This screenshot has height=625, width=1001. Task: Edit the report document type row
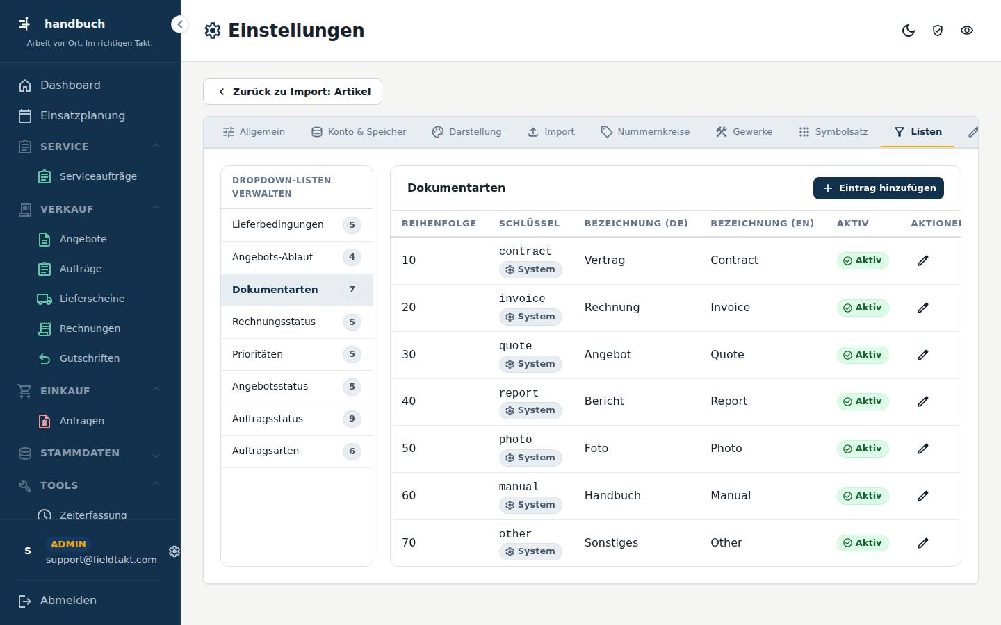point(923,401)
